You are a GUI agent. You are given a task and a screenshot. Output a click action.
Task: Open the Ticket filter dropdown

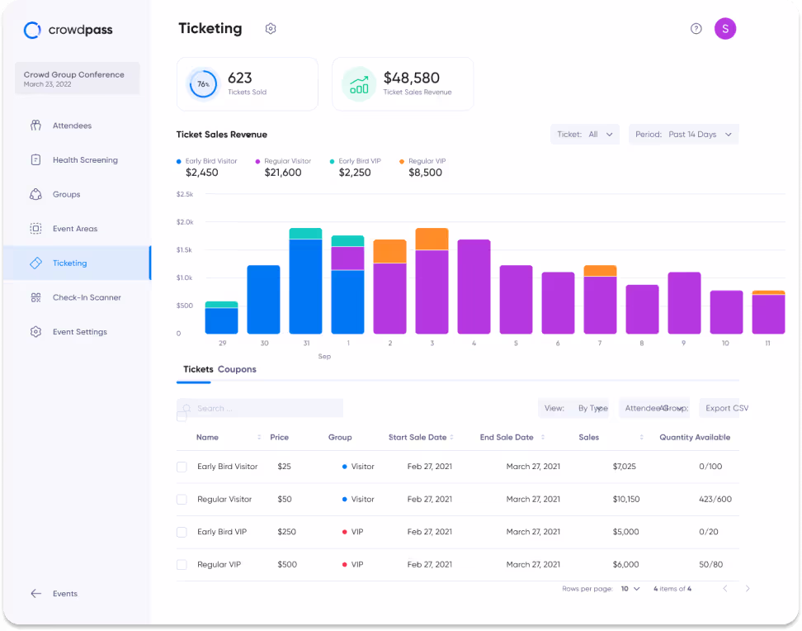tap(585, 134)
